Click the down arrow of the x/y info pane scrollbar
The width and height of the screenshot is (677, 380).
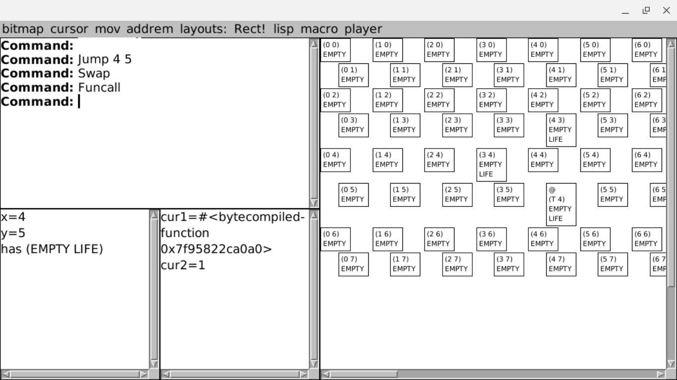[x=154, y=364]
